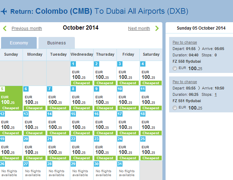The image size is (233, 180).
Task: Switch to the Business tab
Action: (56, 43)
